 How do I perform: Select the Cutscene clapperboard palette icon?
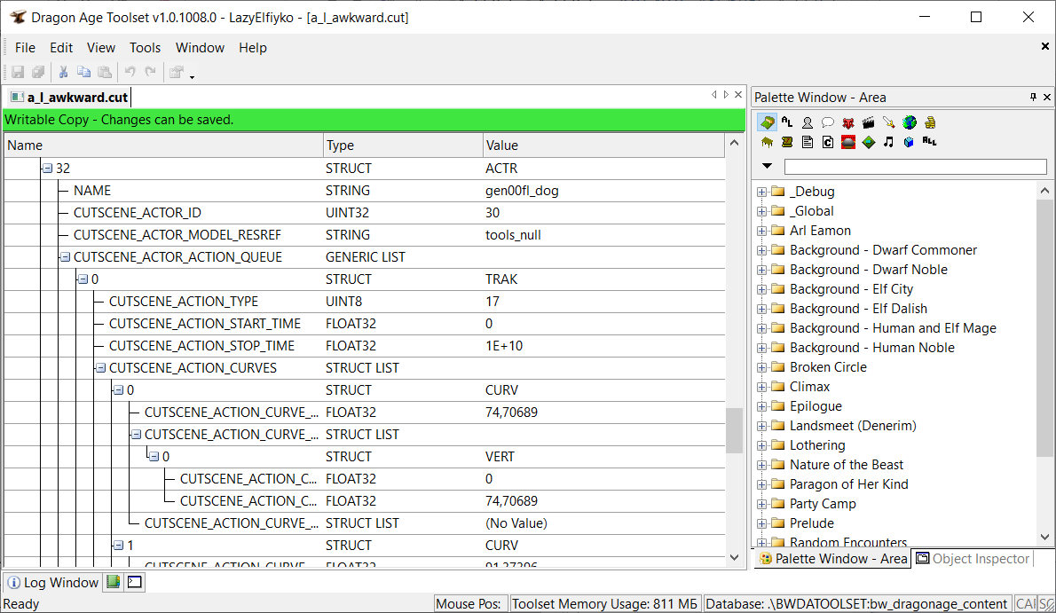868,122
